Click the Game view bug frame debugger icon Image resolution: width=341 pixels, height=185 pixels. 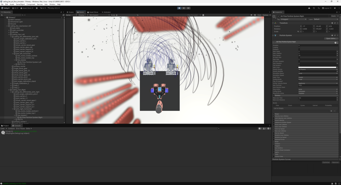click(x=203, y=15)
